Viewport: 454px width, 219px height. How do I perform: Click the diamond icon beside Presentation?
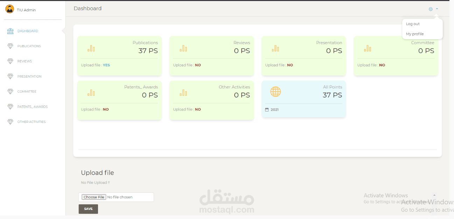(x=11, y=76)
